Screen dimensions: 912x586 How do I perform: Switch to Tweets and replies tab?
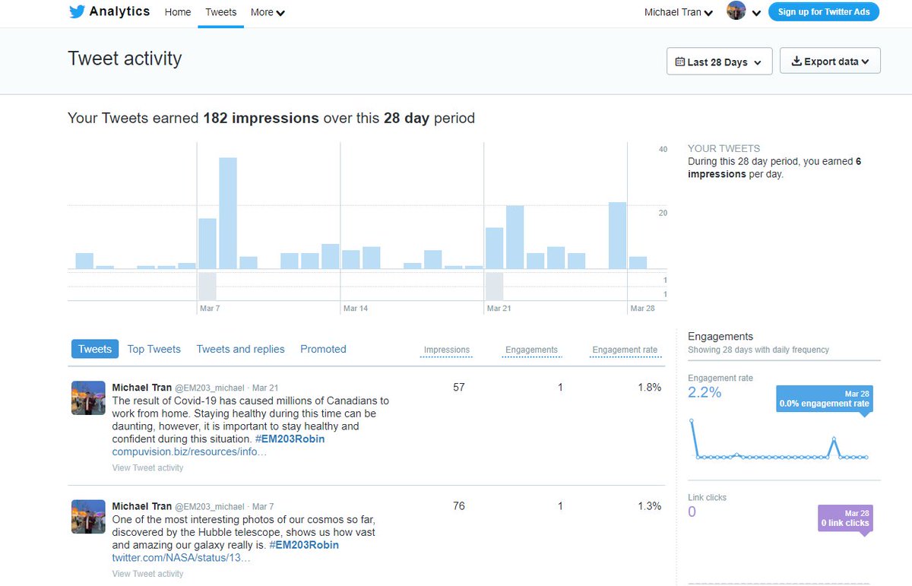pos(240,349)
